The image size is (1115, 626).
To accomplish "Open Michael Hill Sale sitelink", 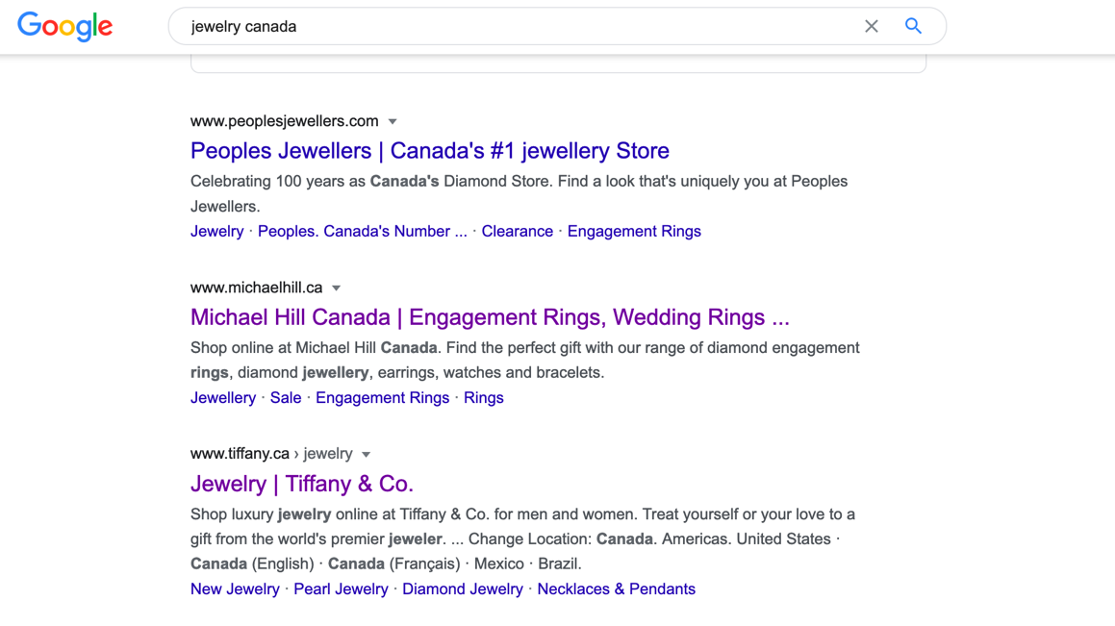I will 286,398.
